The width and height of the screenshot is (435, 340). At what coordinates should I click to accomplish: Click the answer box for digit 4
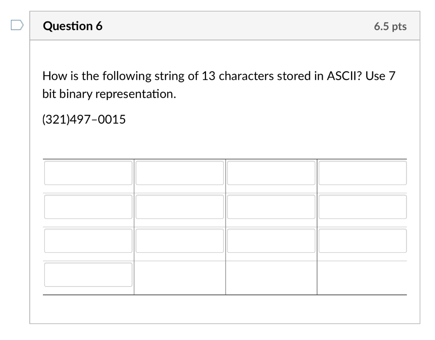[180, 207]
